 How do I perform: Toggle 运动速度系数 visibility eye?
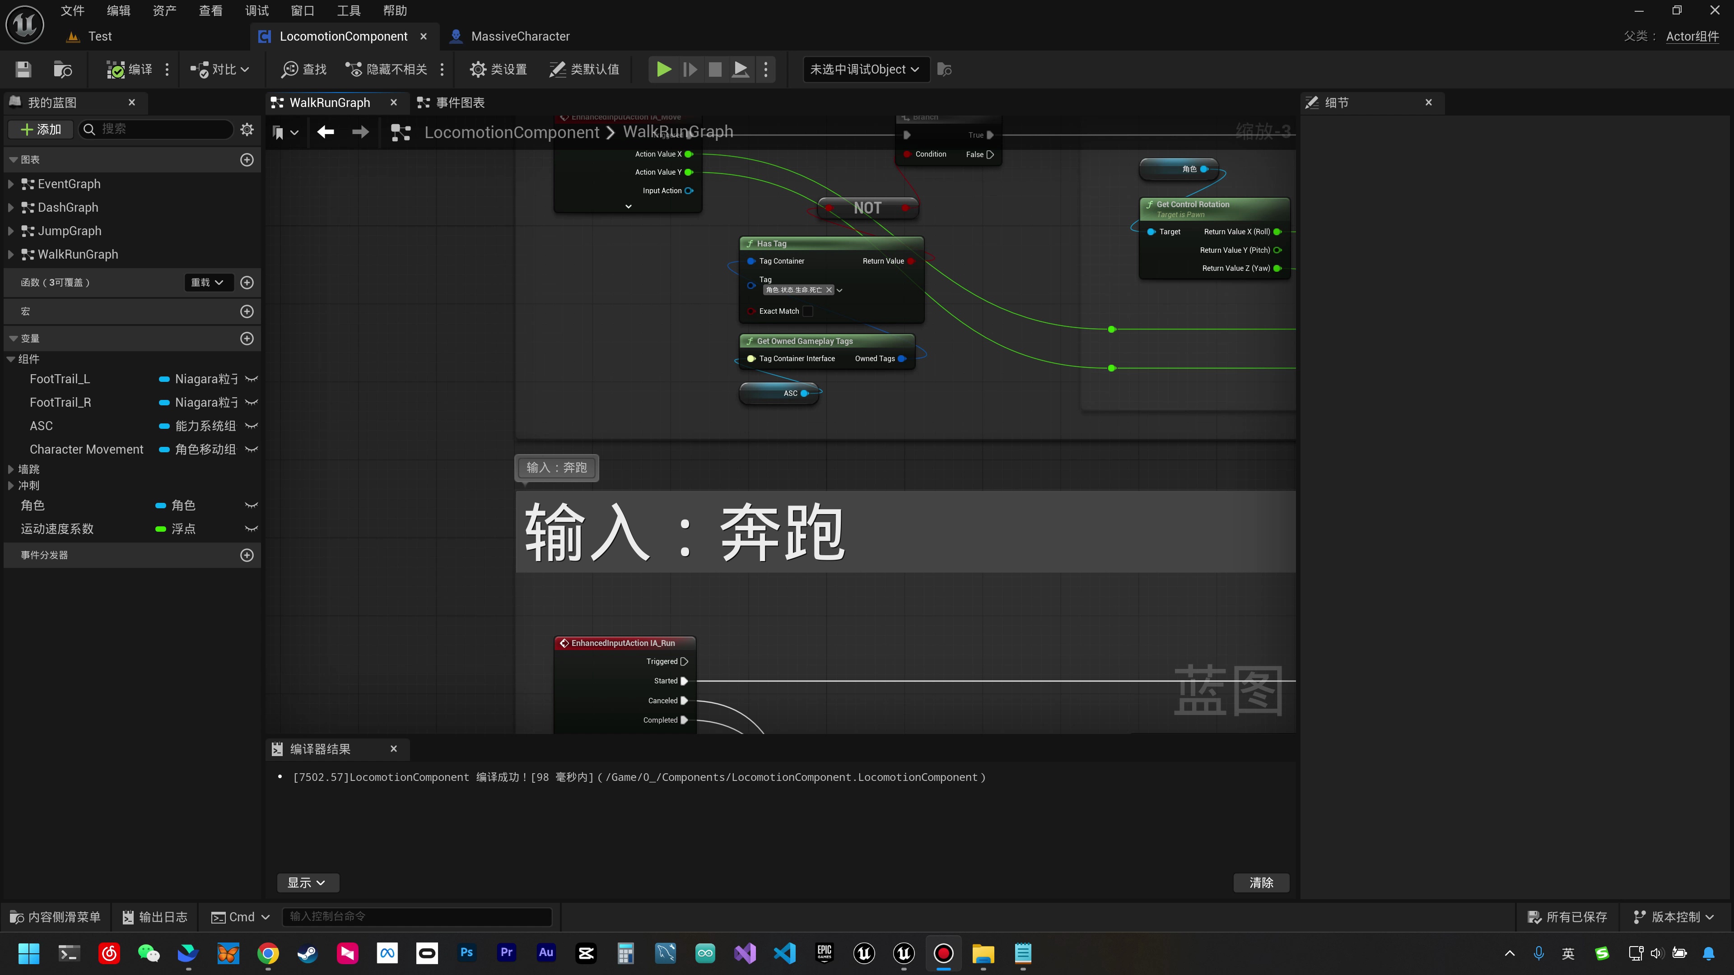point(252,529)
